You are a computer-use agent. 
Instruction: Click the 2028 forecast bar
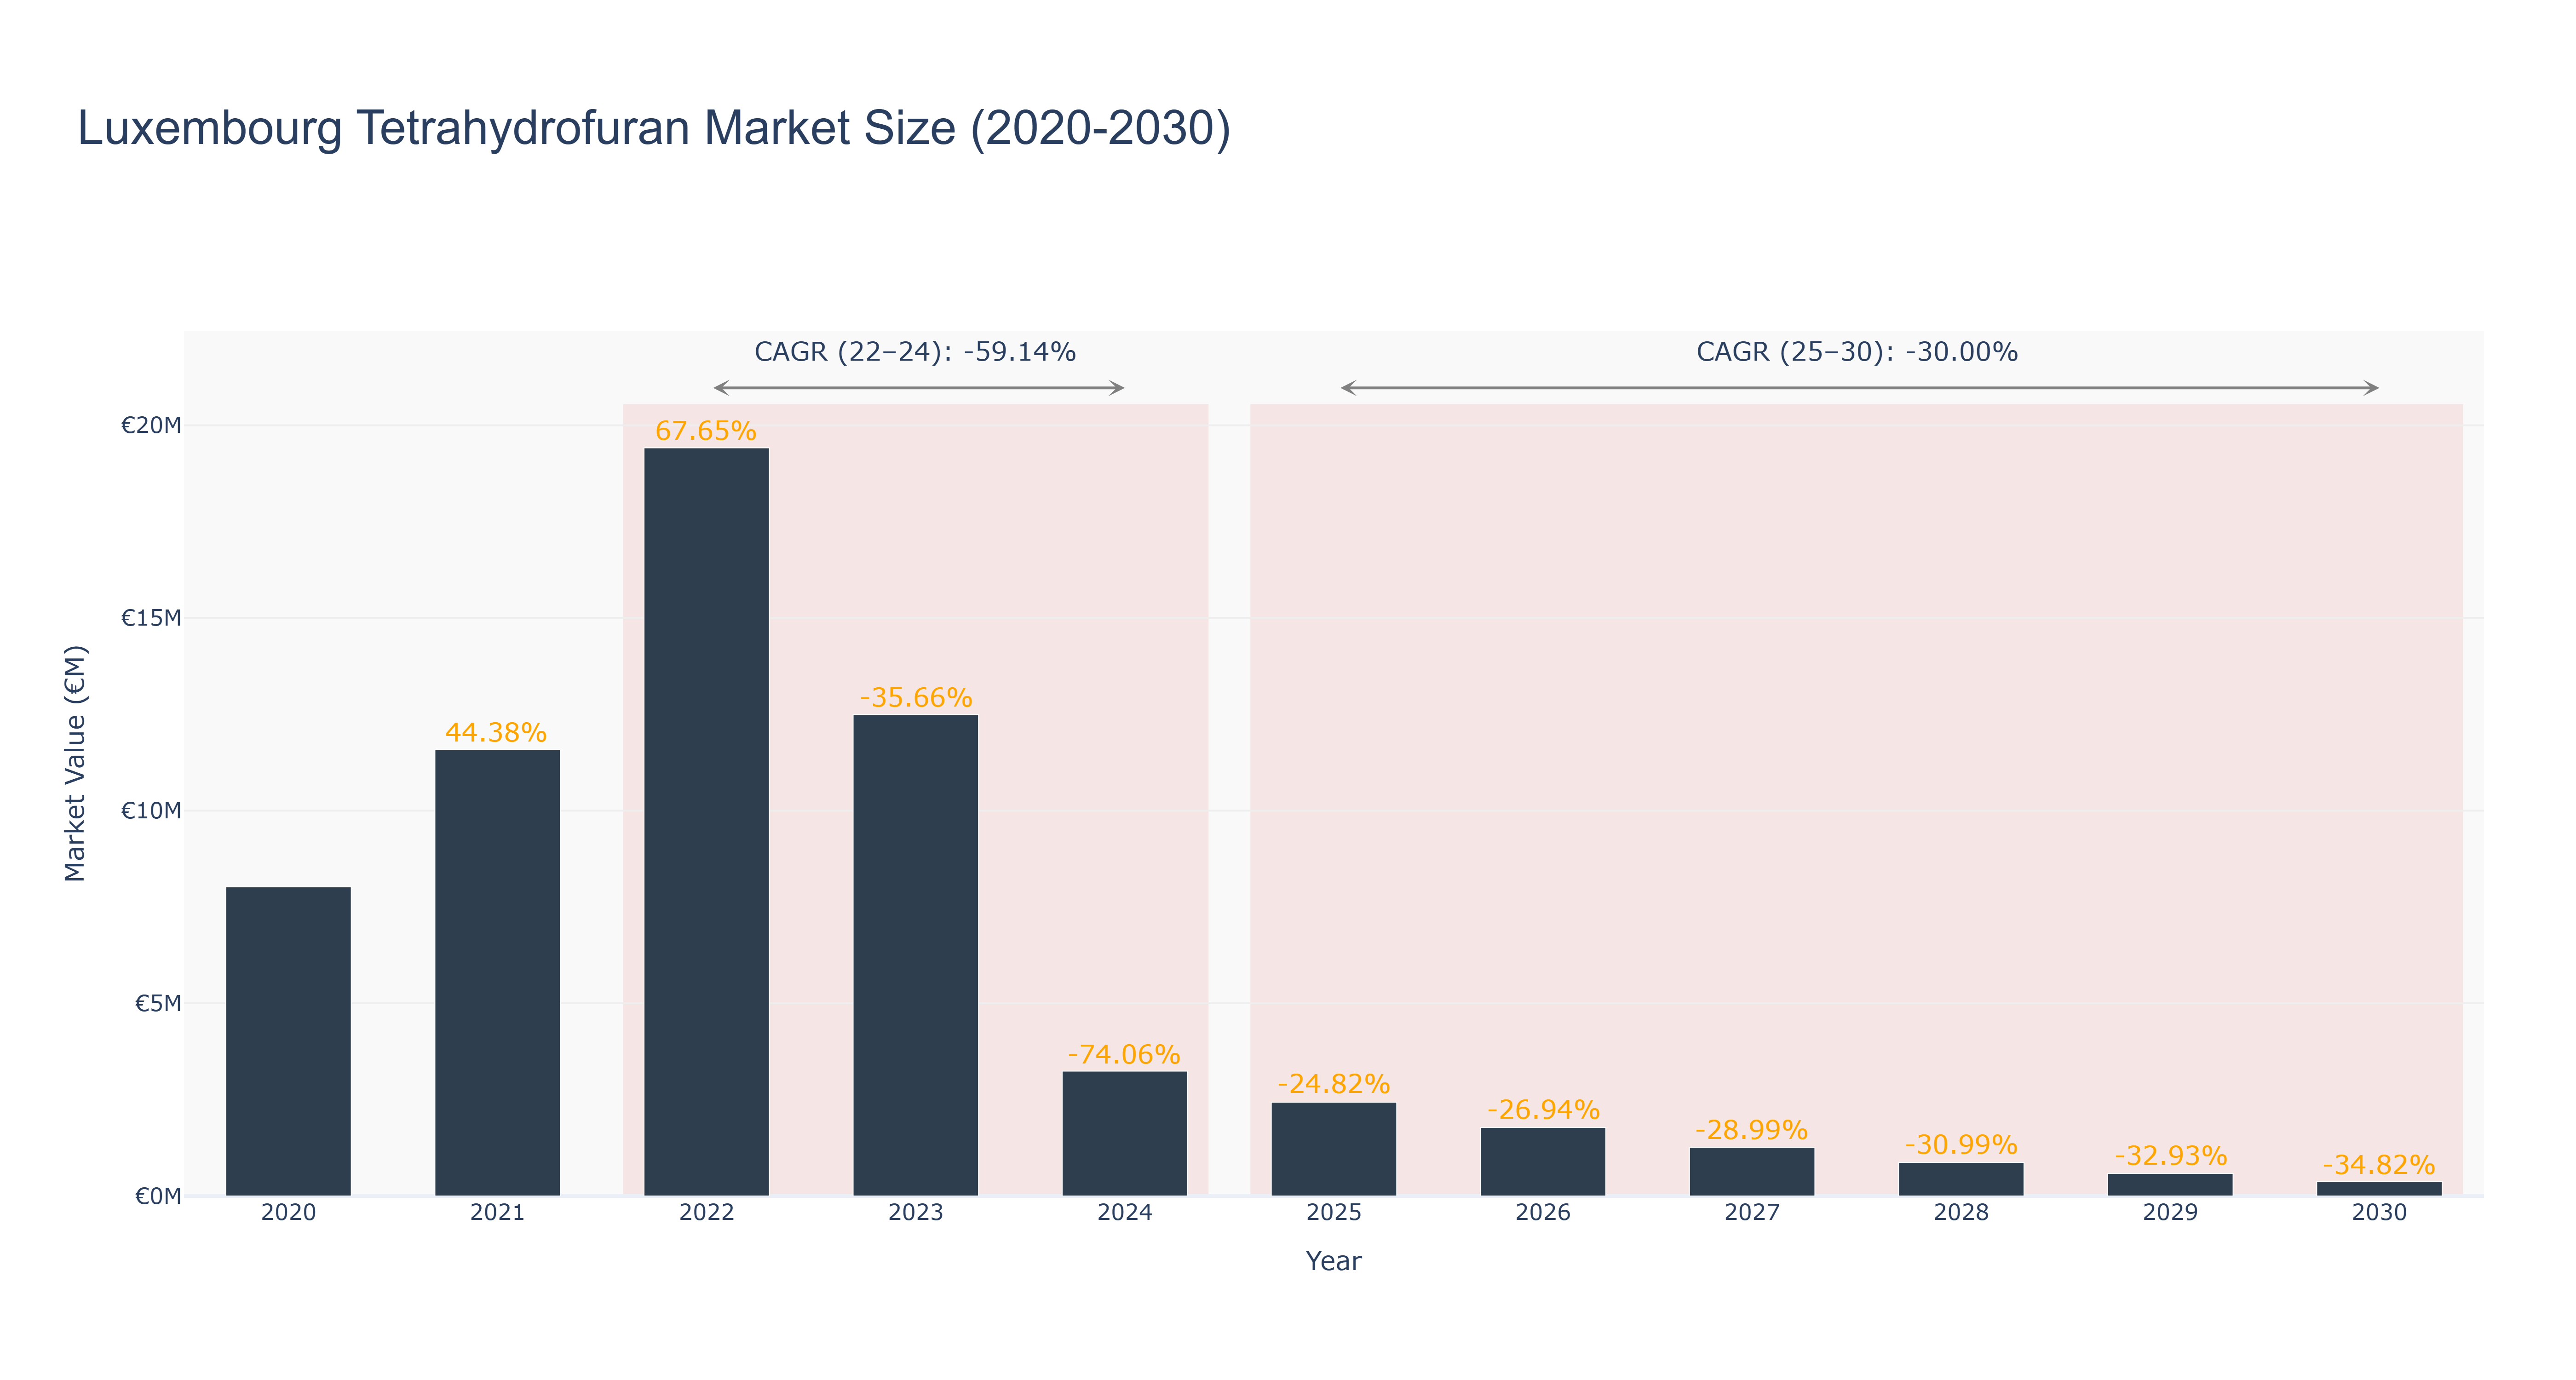1960,1179
